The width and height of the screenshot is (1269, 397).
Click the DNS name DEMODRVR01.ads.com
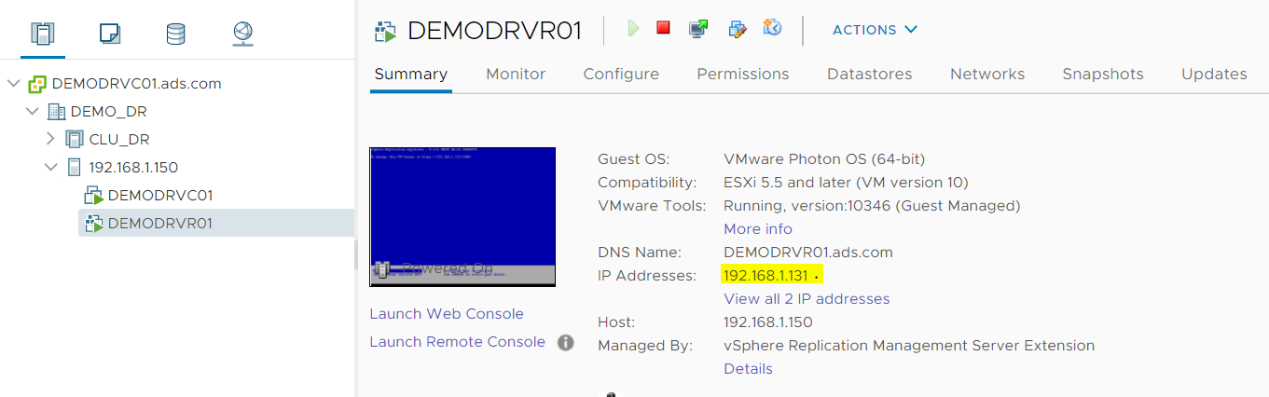[x=808, y=253]
